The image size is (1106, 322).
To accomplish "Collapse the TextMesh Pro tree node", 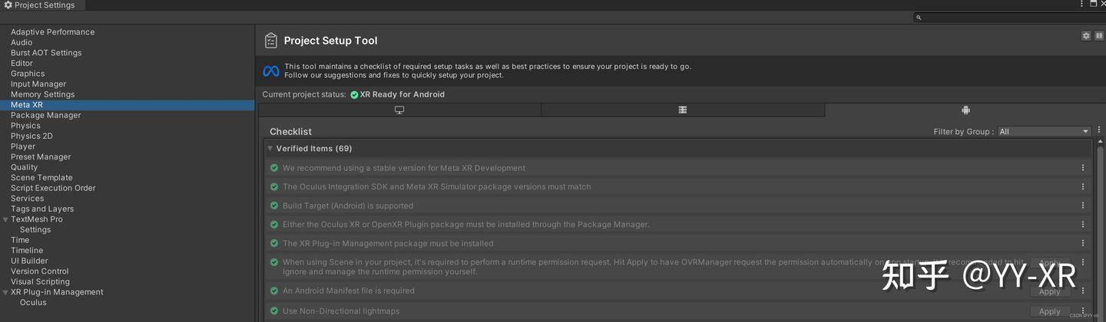I will coord(6,219).
